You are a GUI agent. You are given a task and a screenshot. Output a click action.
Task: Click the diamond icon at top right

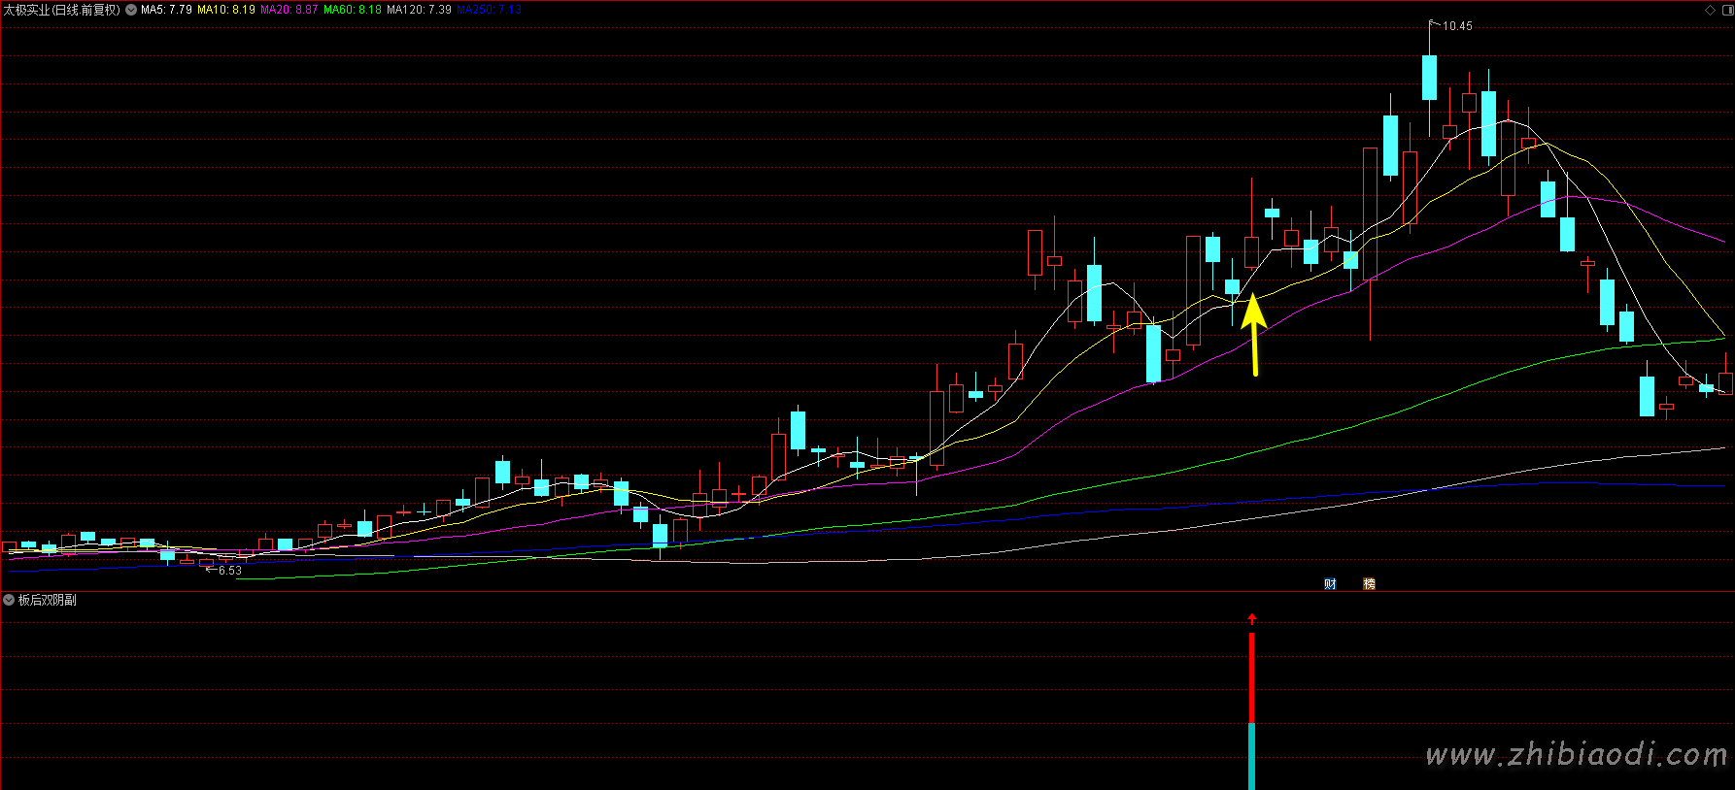pyautogui.click(x=1710, y=10)
